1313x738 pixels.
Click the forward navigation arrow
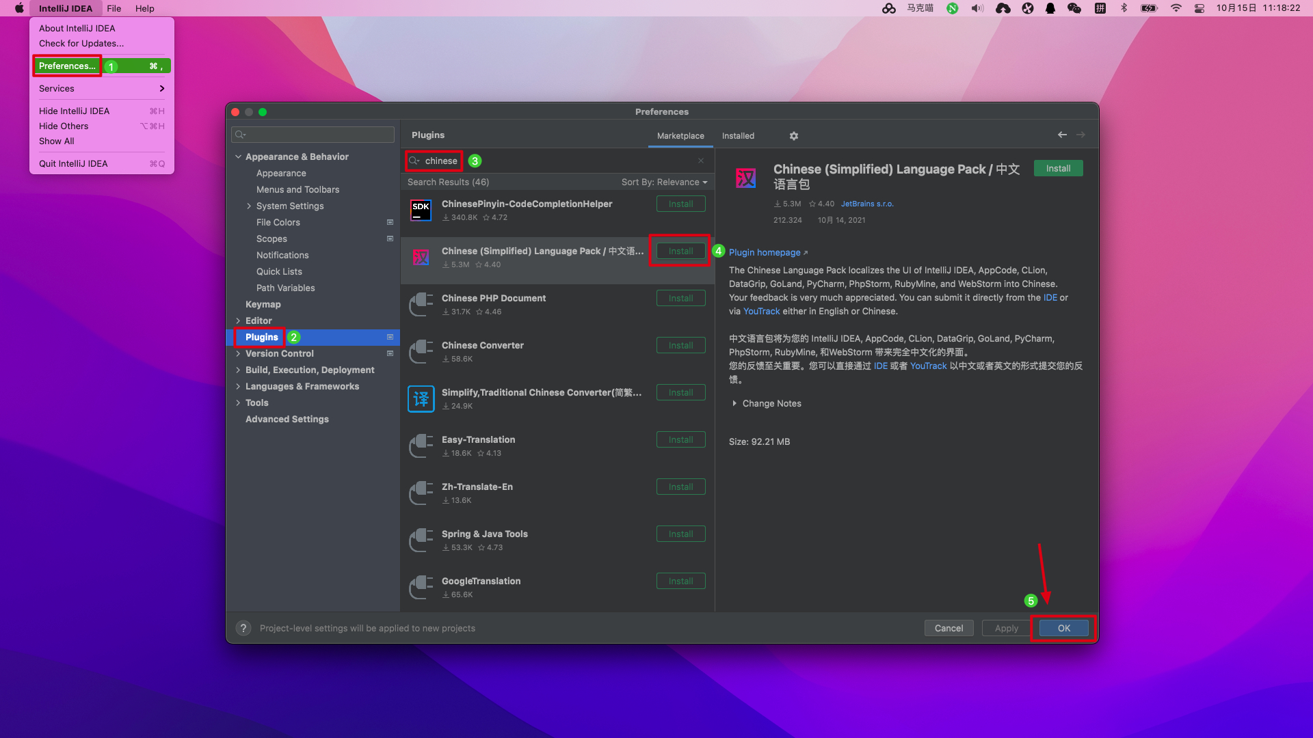pyautogui.click(x=1080, y=135)
